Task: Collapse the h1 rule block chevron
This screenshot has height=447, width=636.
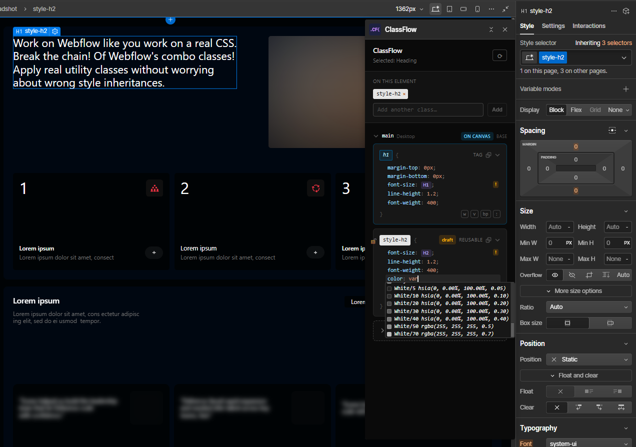Action: pyautogui.click(x=497, y=155)
